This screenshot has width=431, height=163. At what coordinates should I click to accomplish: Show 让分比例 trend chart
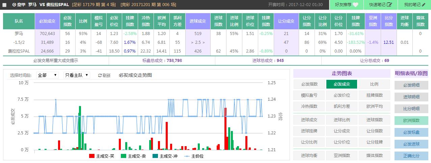pos(309,142)
